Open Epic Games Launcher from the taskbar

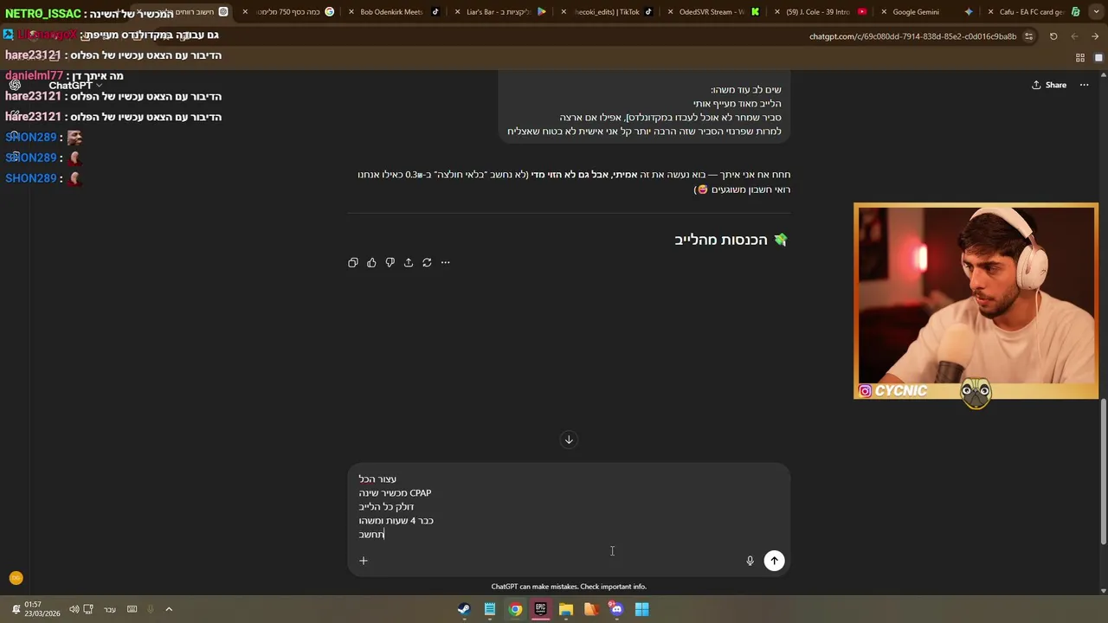click(540, 609)
